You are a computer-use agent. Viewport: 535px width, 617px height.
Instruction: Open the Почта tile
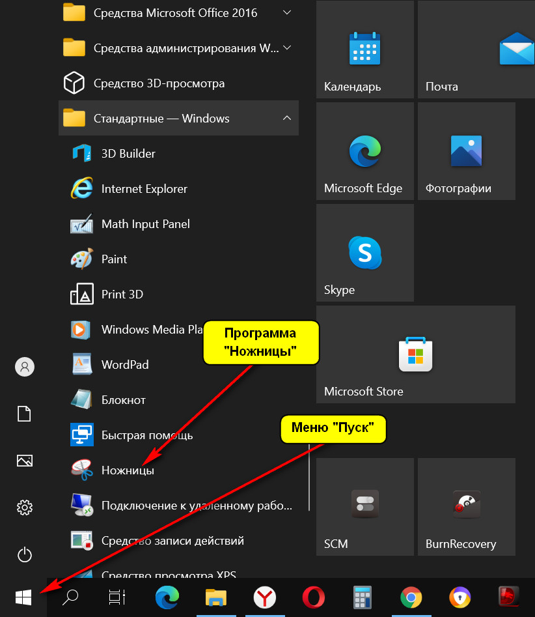(476, 49)
